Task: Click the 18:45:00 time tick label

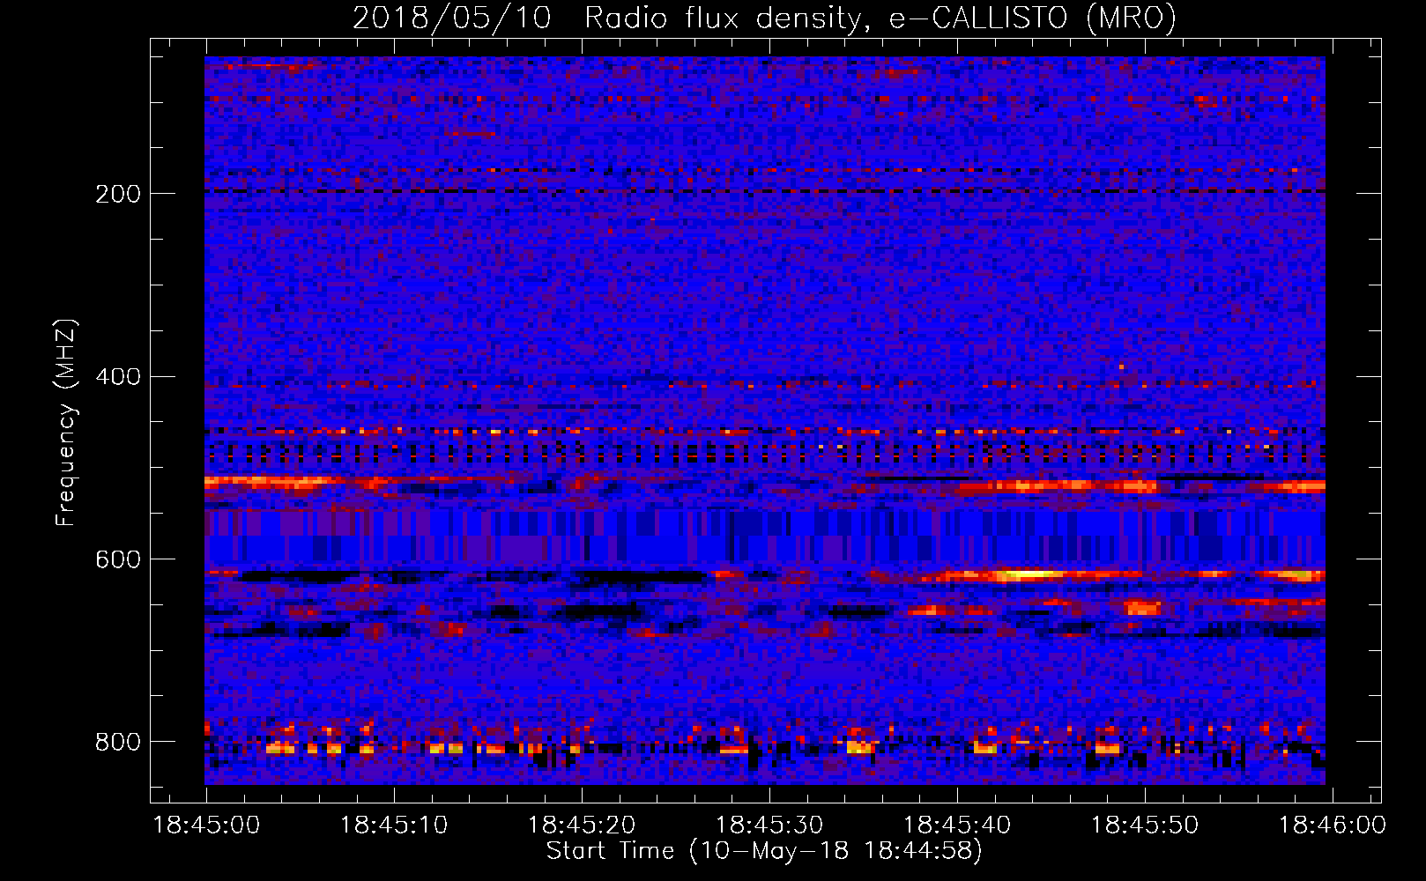Action: pos(206,825)
